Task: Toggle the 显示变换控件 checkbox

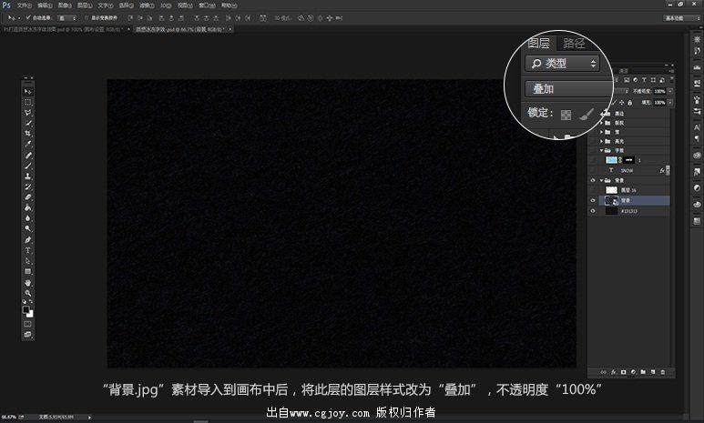Action: (87, 18)
